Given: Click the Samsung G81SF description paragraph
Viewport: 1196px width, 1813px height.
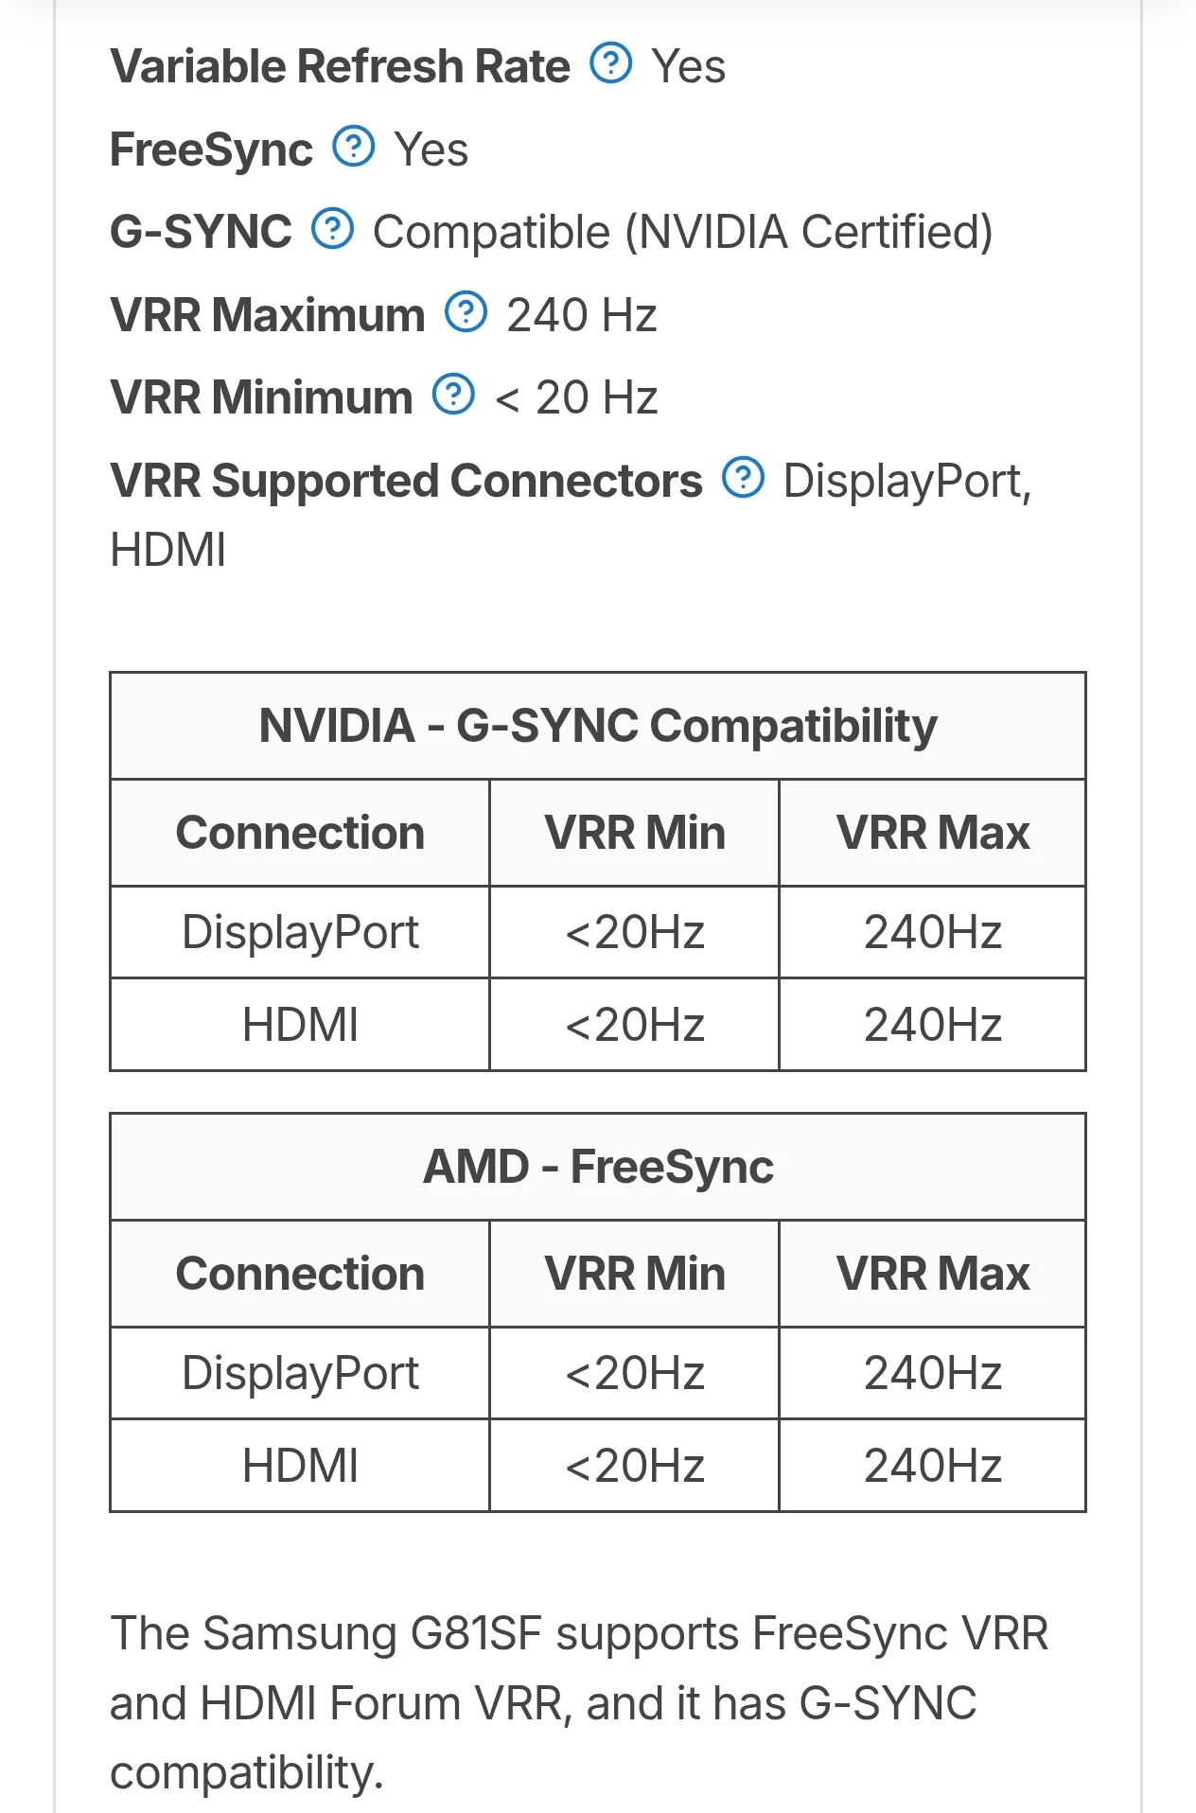Looking at the screenshot, I should coord(579,1702).
